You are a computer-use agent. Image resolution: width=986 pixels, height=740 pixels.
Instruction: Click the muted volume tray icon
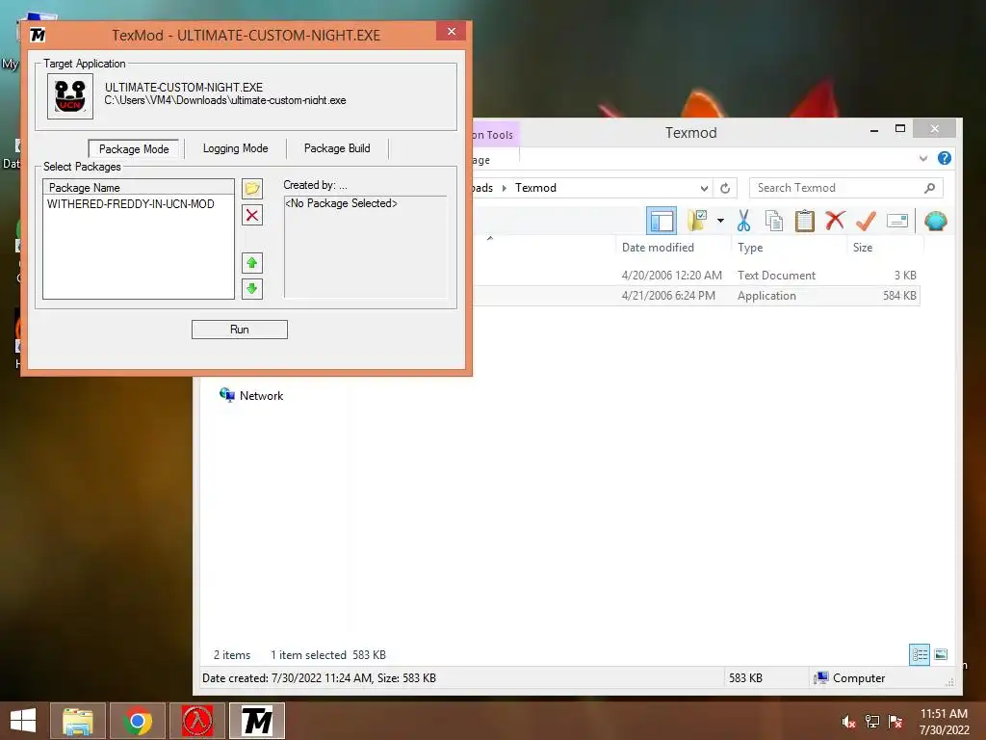point(848,722)
